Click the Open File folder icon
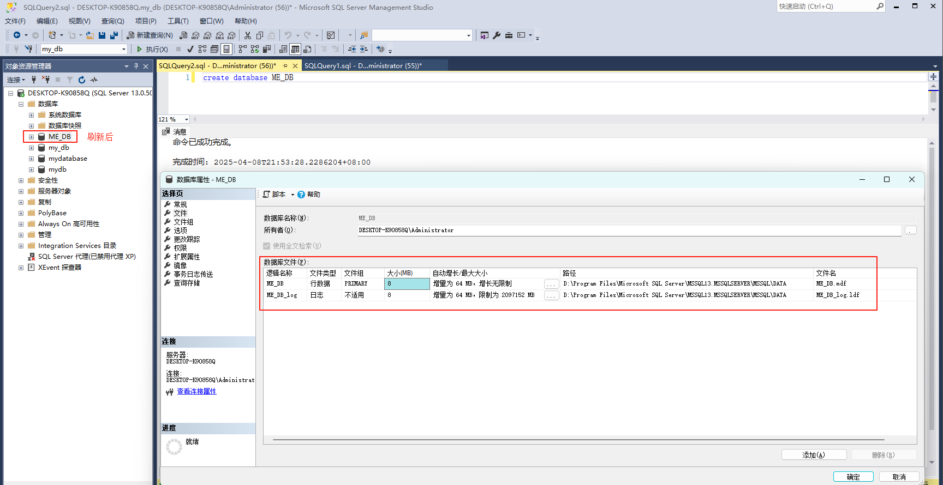The image size is (943, 485). 90,35
